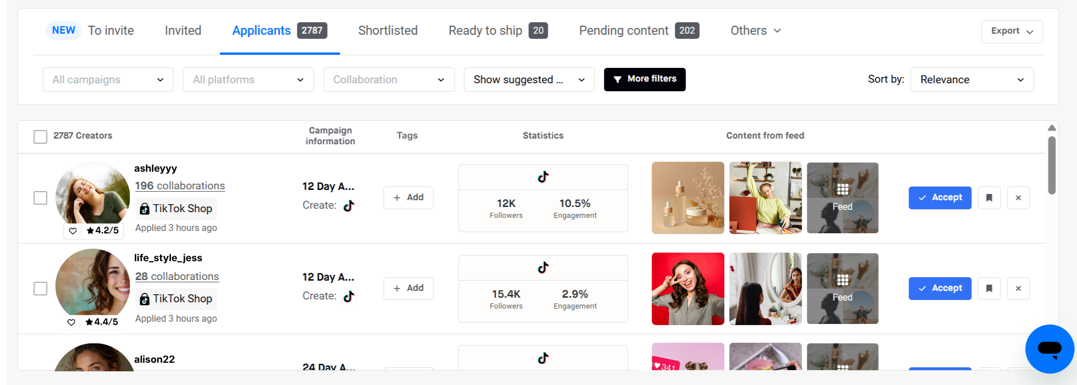Click the More filters button
The image size is (1077, 385).
click(645, 79)
